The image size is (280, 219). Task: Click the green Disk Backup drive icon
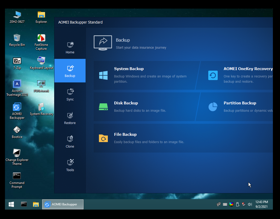103,107
